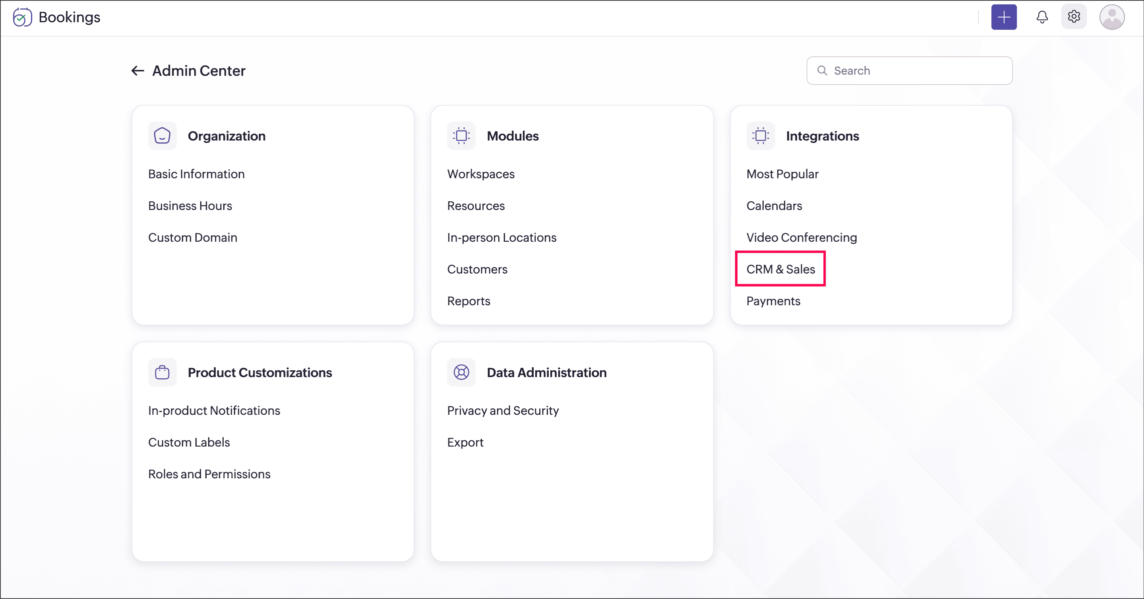The height and width of the screenshot is (599, 1144).
Task: Go to Privacy and Security
Action: (503, 410)
